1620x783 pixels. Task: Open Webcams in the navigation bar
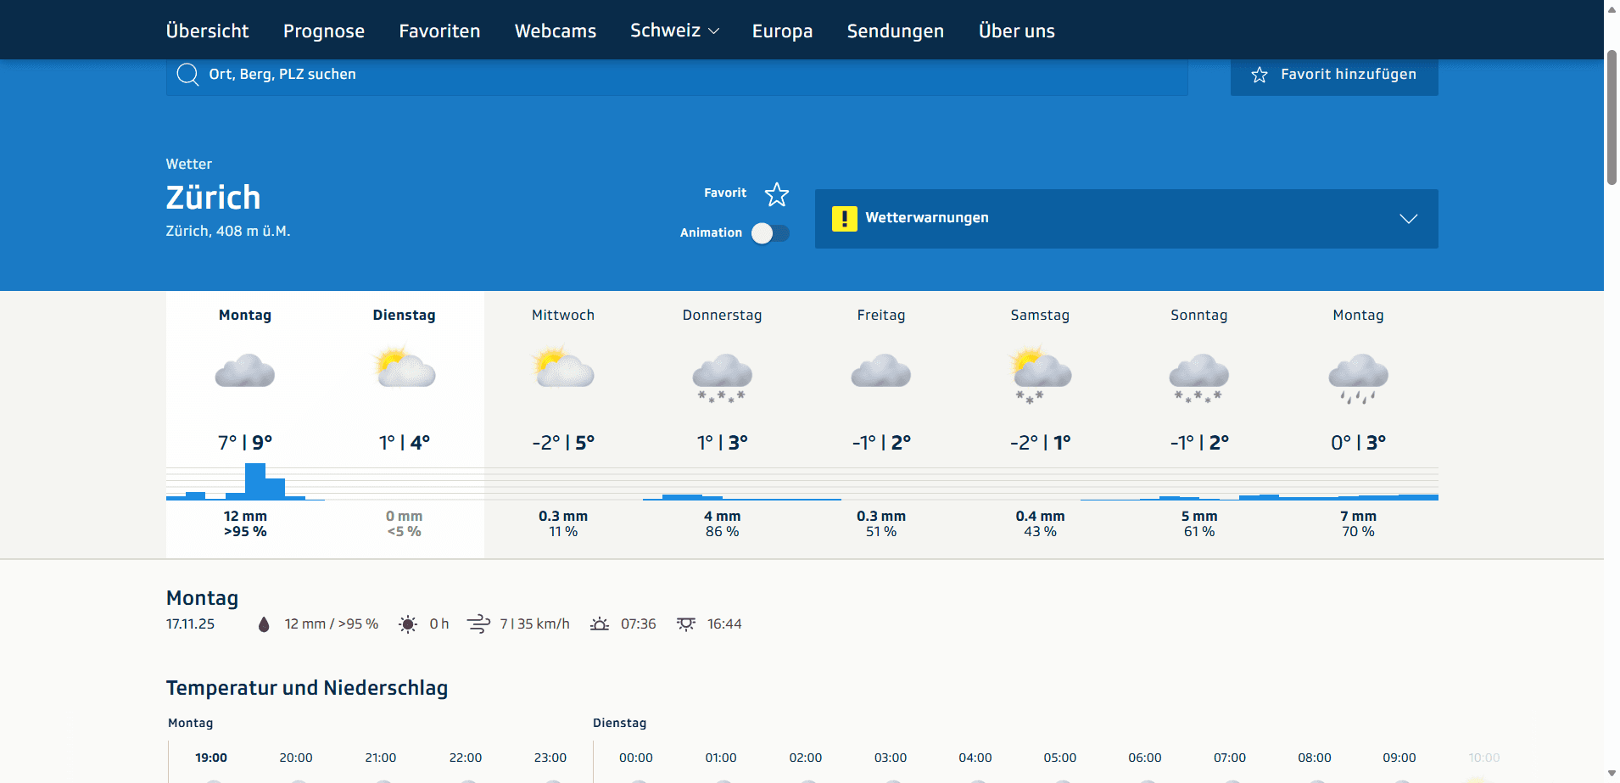pos(556,31)
